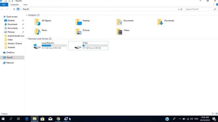Show hidden system tray icons

coord(180,119)
